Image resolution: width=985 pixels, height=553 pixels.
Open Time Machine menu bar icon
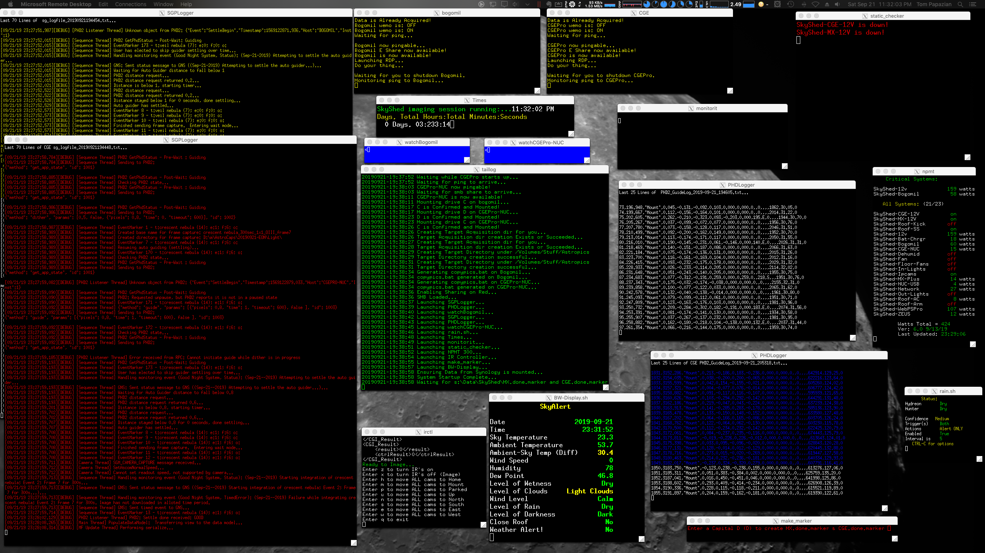pos(790,4)
